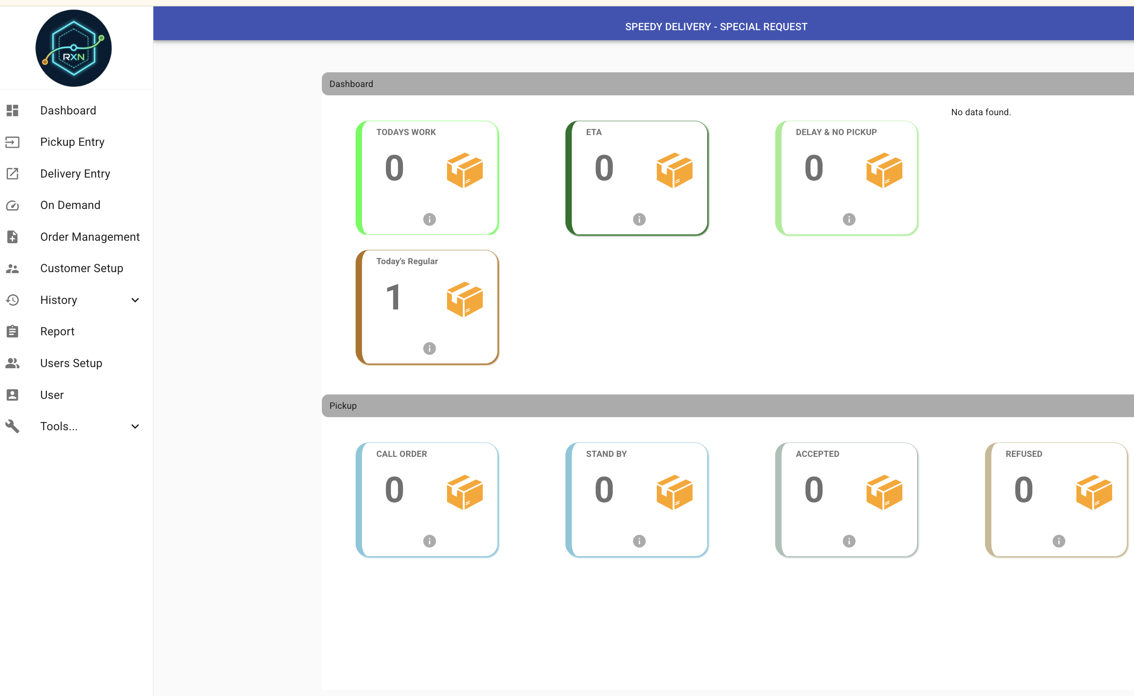Click the Customer Setup people icon

pyautogui.click(x=12, y=269)
